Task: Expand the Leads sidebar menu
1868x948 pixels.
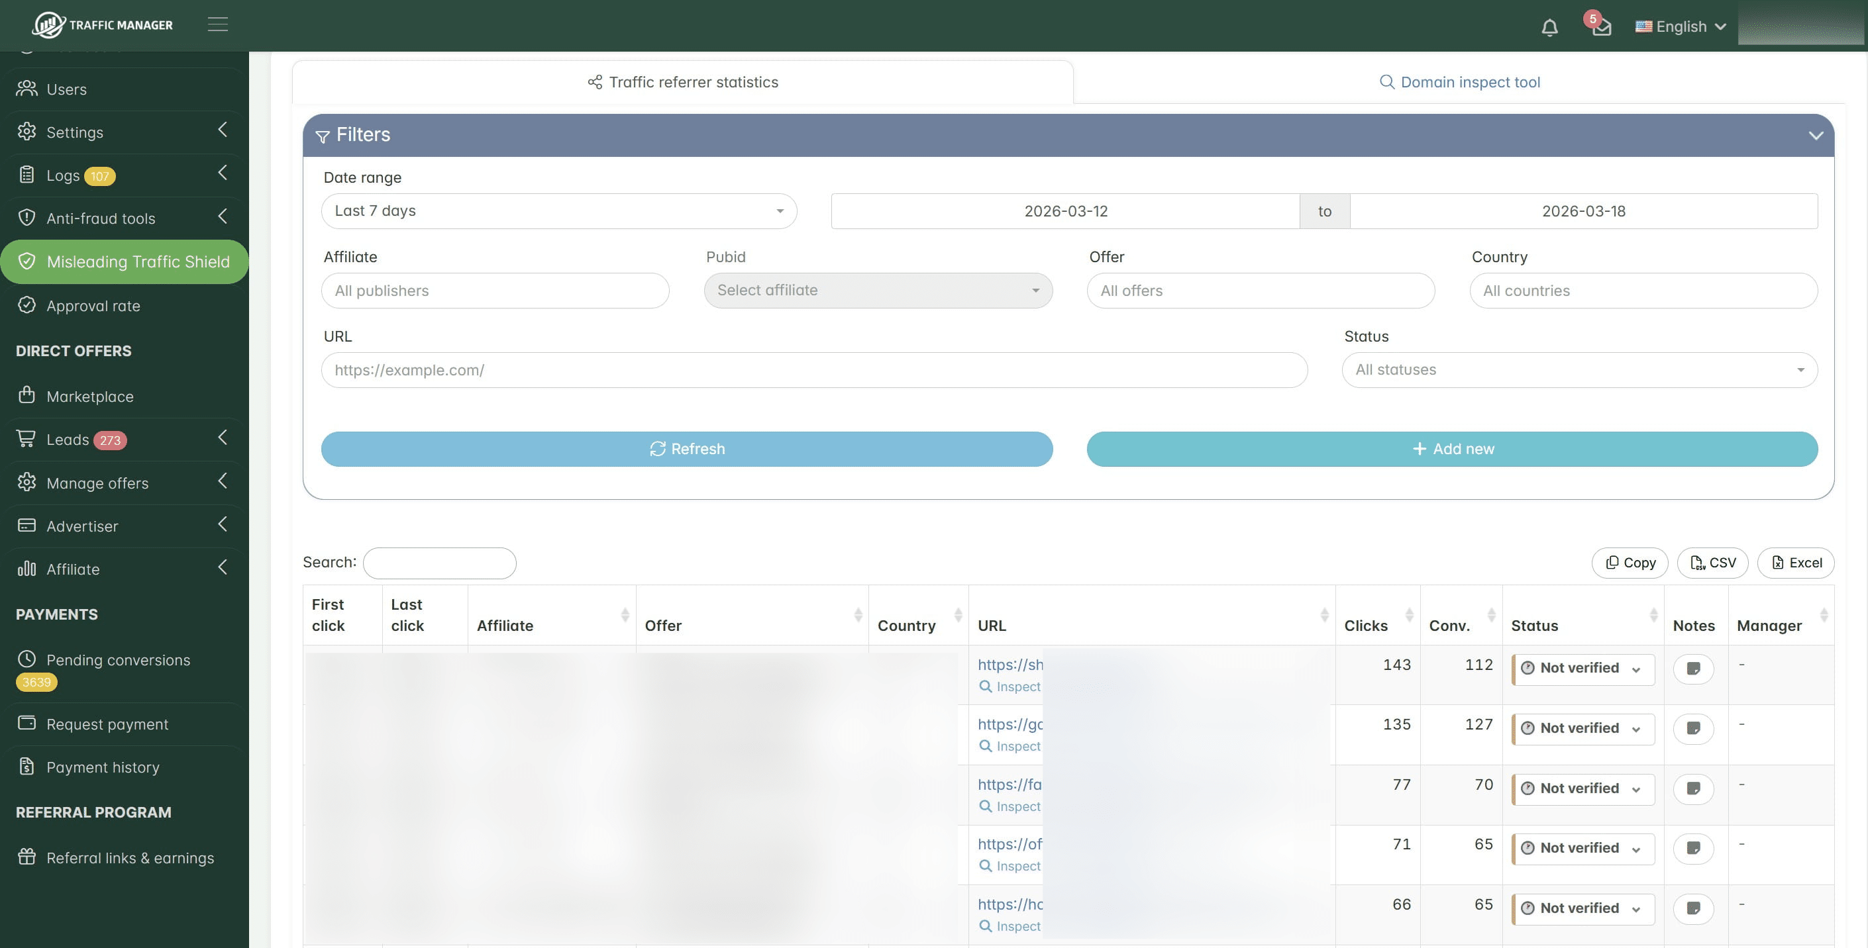Action: coord(124,439)
